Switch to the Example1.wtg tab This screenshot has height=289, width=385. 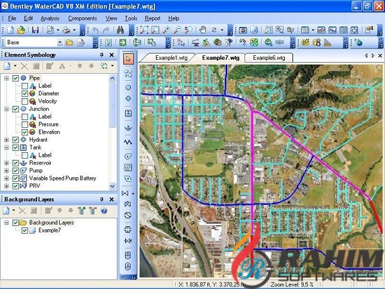click(171, 58)
